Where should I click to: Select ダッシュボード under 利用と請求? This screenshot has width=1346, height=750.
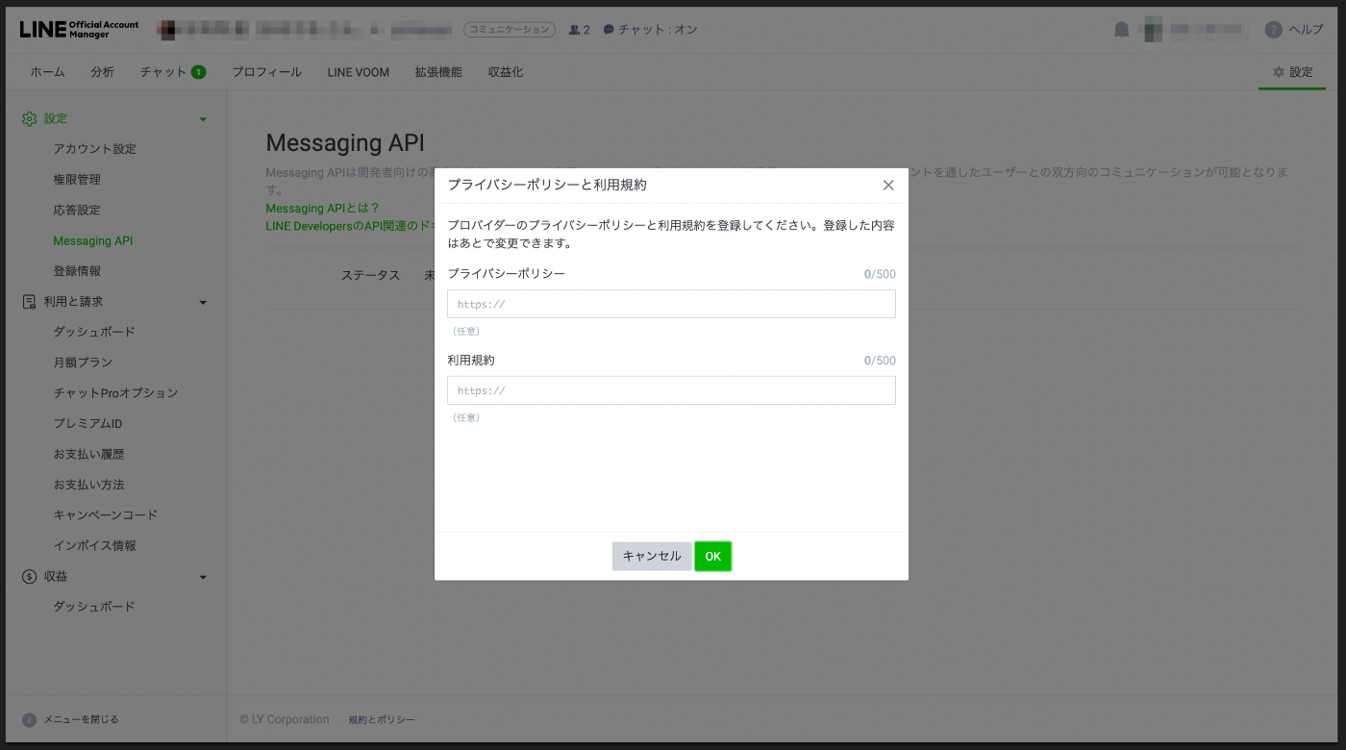pyautogui.click(x=94, y=332)
